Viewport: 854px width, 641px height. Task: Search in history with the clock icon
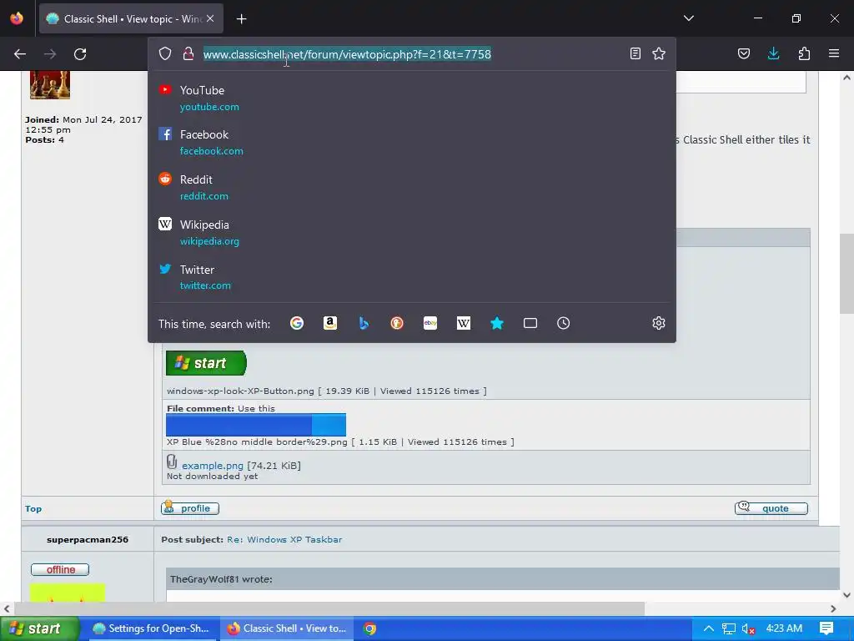coord(564,323)
